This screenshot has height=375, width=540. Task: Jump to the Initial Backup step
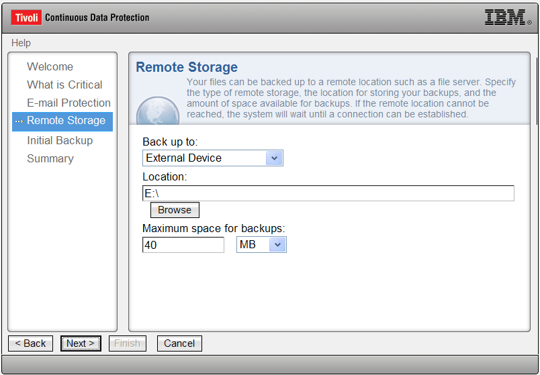coord(60,140)
